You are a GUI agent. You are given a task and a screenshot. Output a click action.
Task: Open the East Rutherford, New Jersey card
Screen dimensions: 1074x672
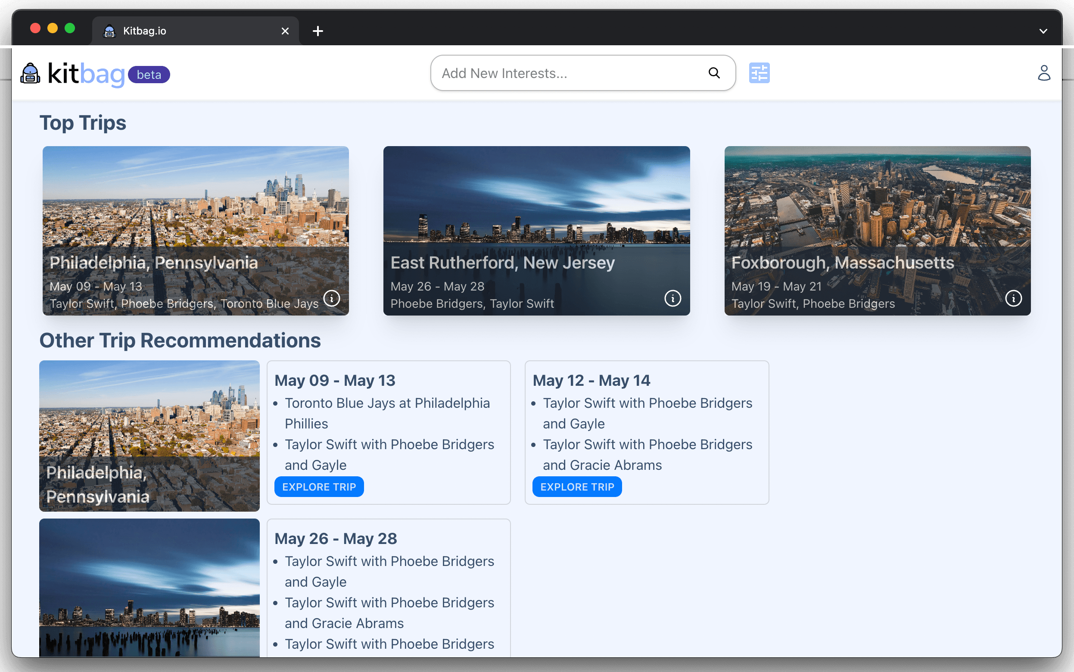point(536,231)
